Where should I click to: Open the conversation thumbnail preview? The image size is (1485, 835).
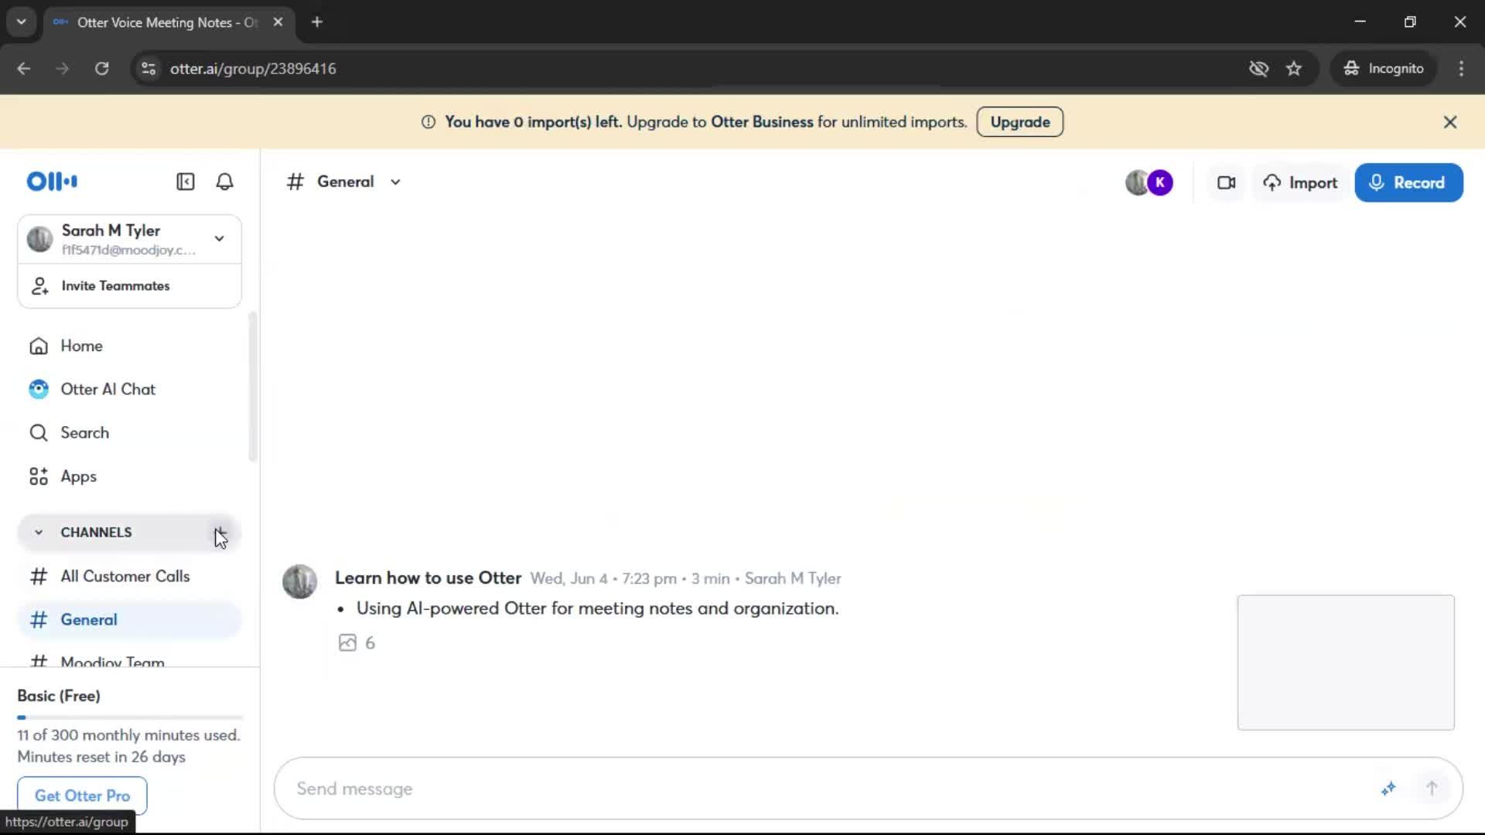pos(1346,662)
